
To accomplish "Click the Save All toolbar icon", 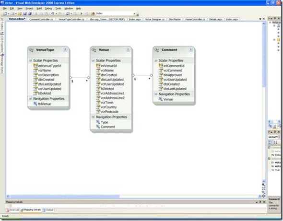I will 30,14.
